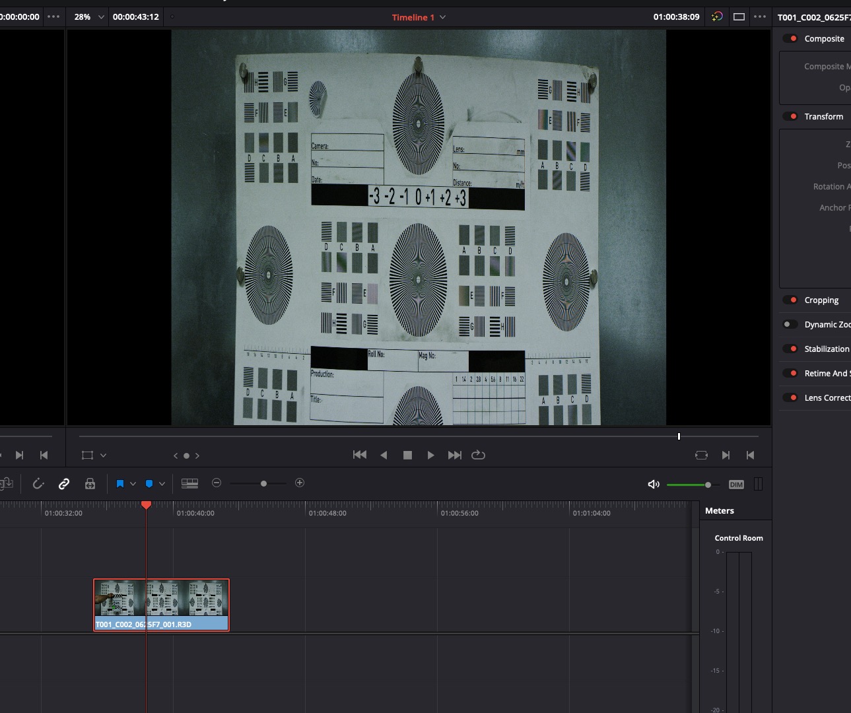Collapse the Transform section header

(x=823, y=117)
